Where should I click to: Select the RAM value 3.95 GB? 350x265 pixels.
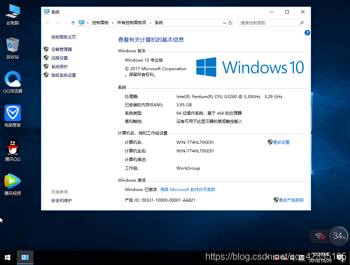click(x=184, y=105)
